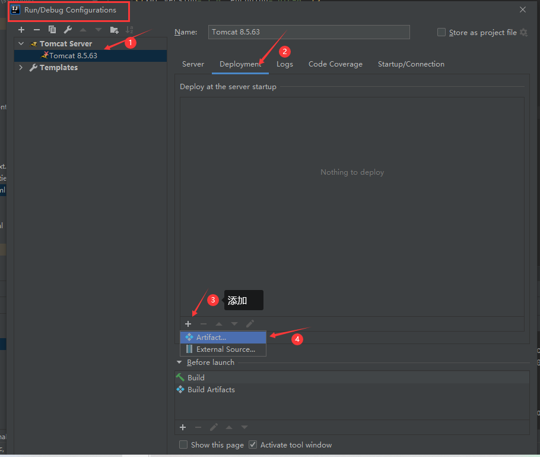Remove the selected before launch task
Viewport: 540px width, 457px height.
click(198, 428)
